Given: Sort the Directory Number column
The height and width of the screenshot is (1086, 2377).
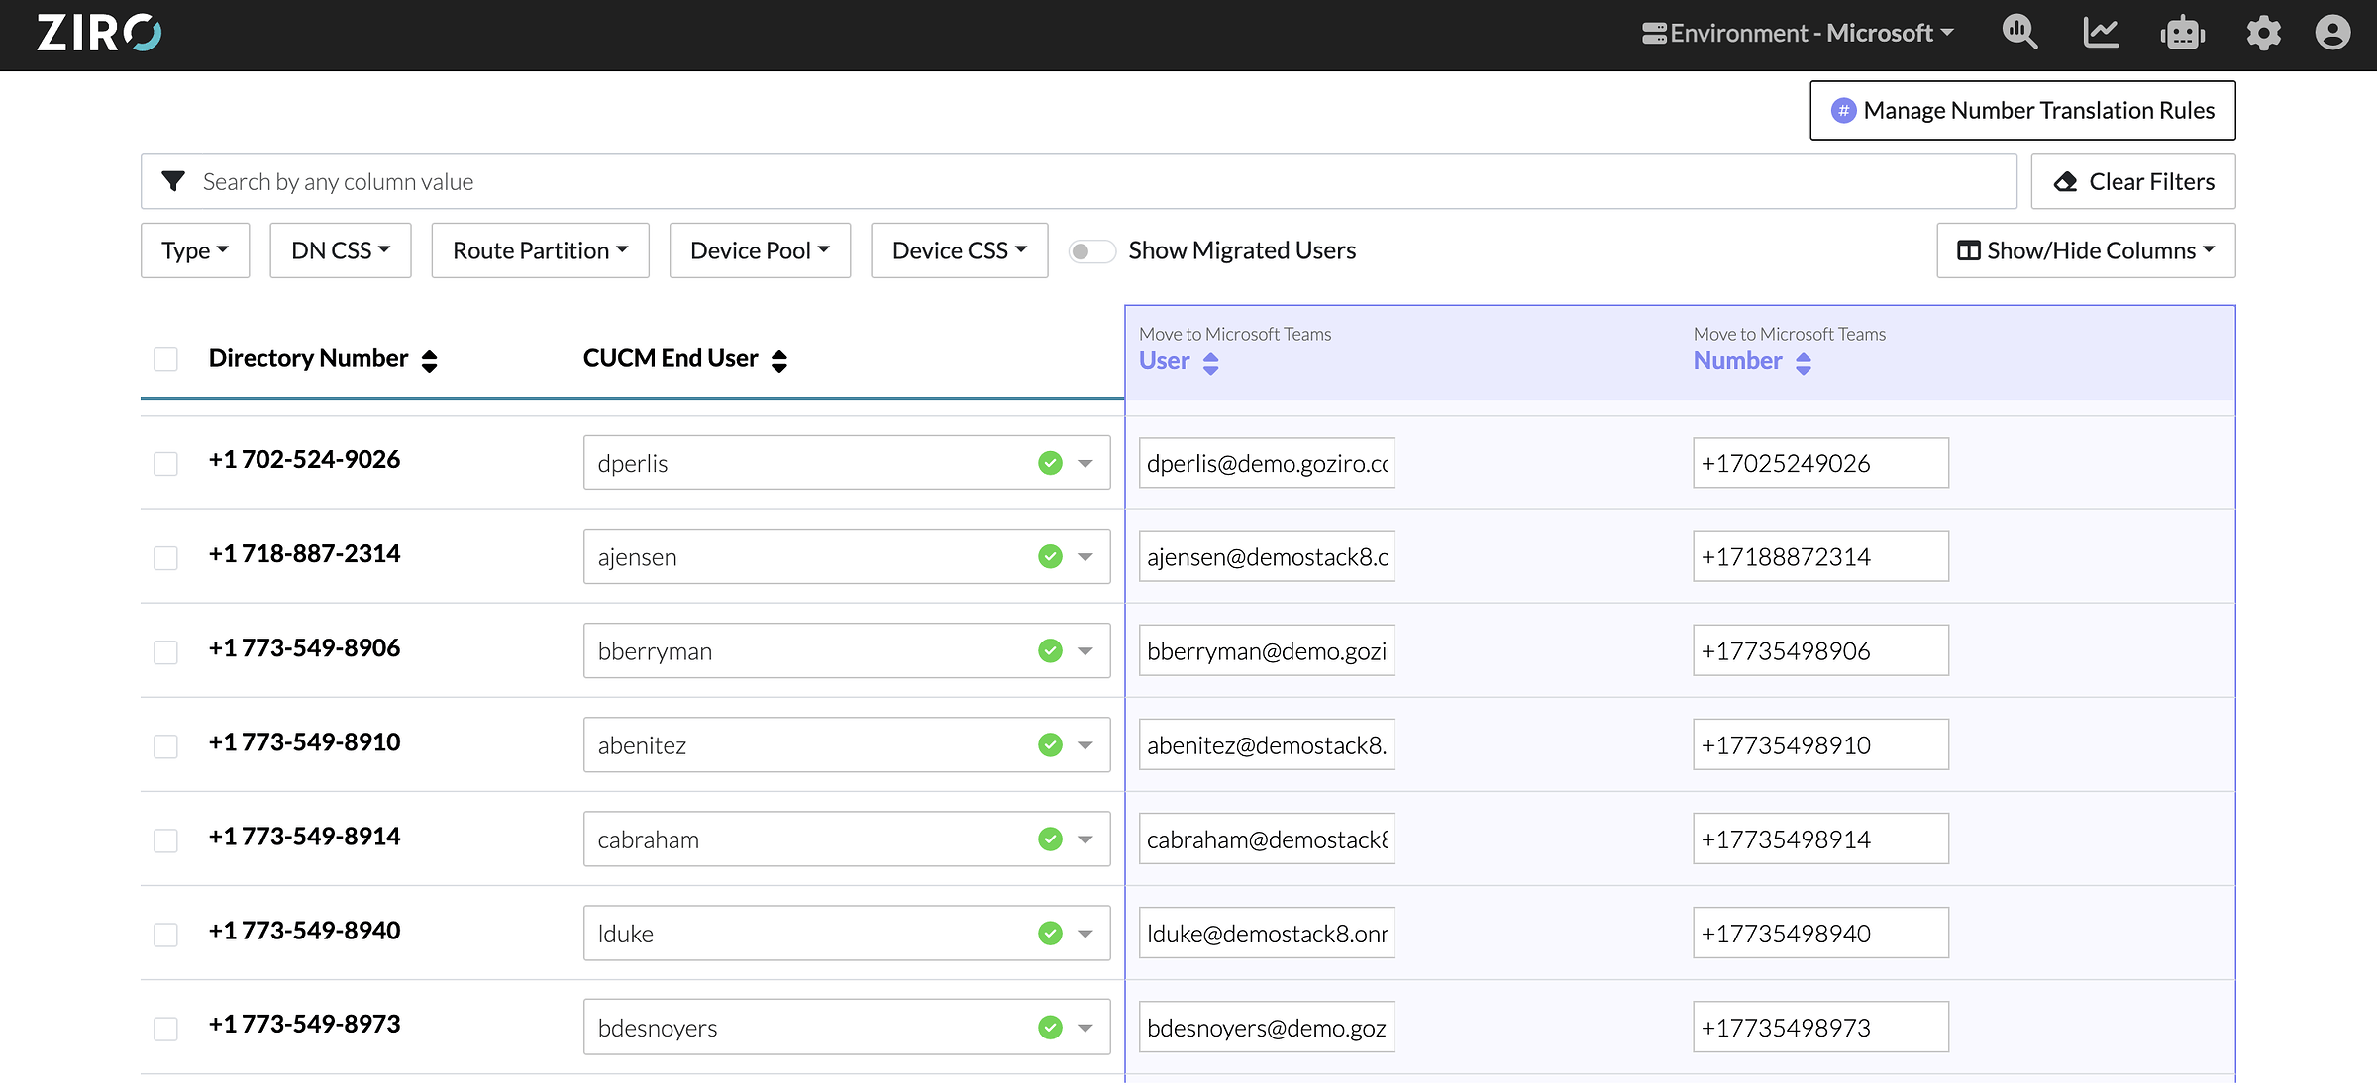Looking at the screenshot, I should coord(431,359).
